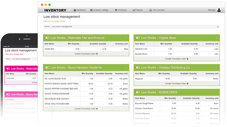Click the Reports chart icon
The image size is (227, 127).
[x=134, y=10]
